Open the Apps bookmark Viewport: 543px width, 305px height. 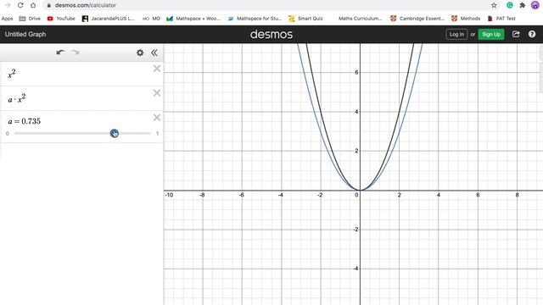tap(8, 19)
